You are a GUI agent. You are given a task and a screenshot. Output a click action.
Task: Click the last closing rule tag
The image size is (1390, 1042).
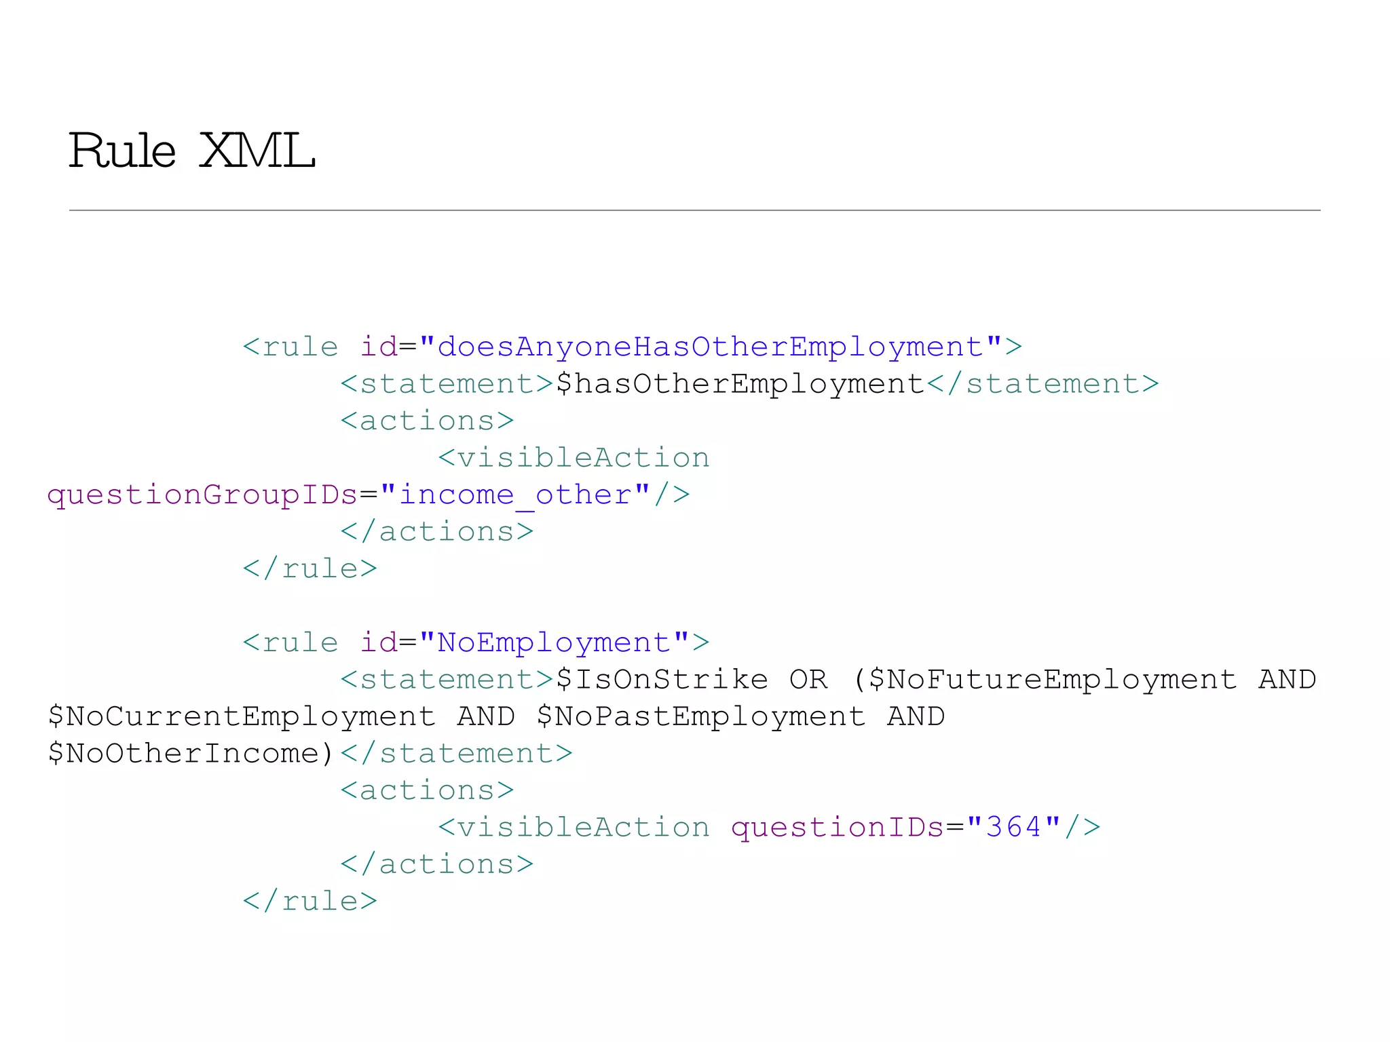310,901
